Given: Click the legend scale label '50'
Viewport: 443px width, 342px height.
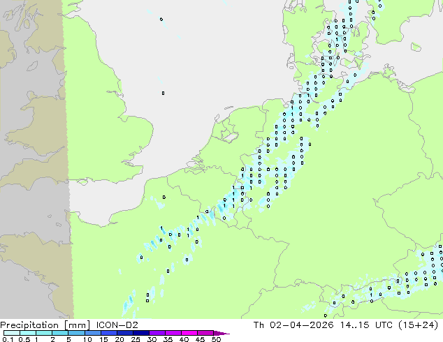Looking at the screenshot, I should (x=216, y=339).
